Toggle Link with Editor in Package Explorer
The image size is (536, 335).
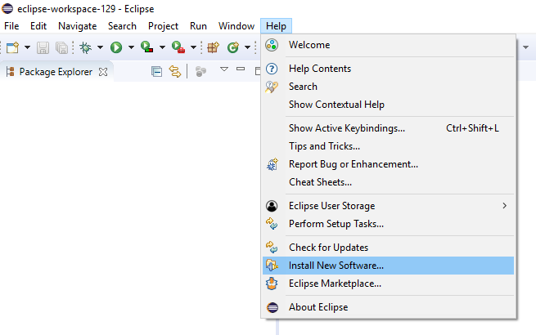(174, 71)
